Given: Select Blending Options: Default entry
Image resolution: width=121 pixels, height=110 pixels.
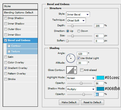Looking at the screenshot, I should pyautogui.click(x=20, y=13).
